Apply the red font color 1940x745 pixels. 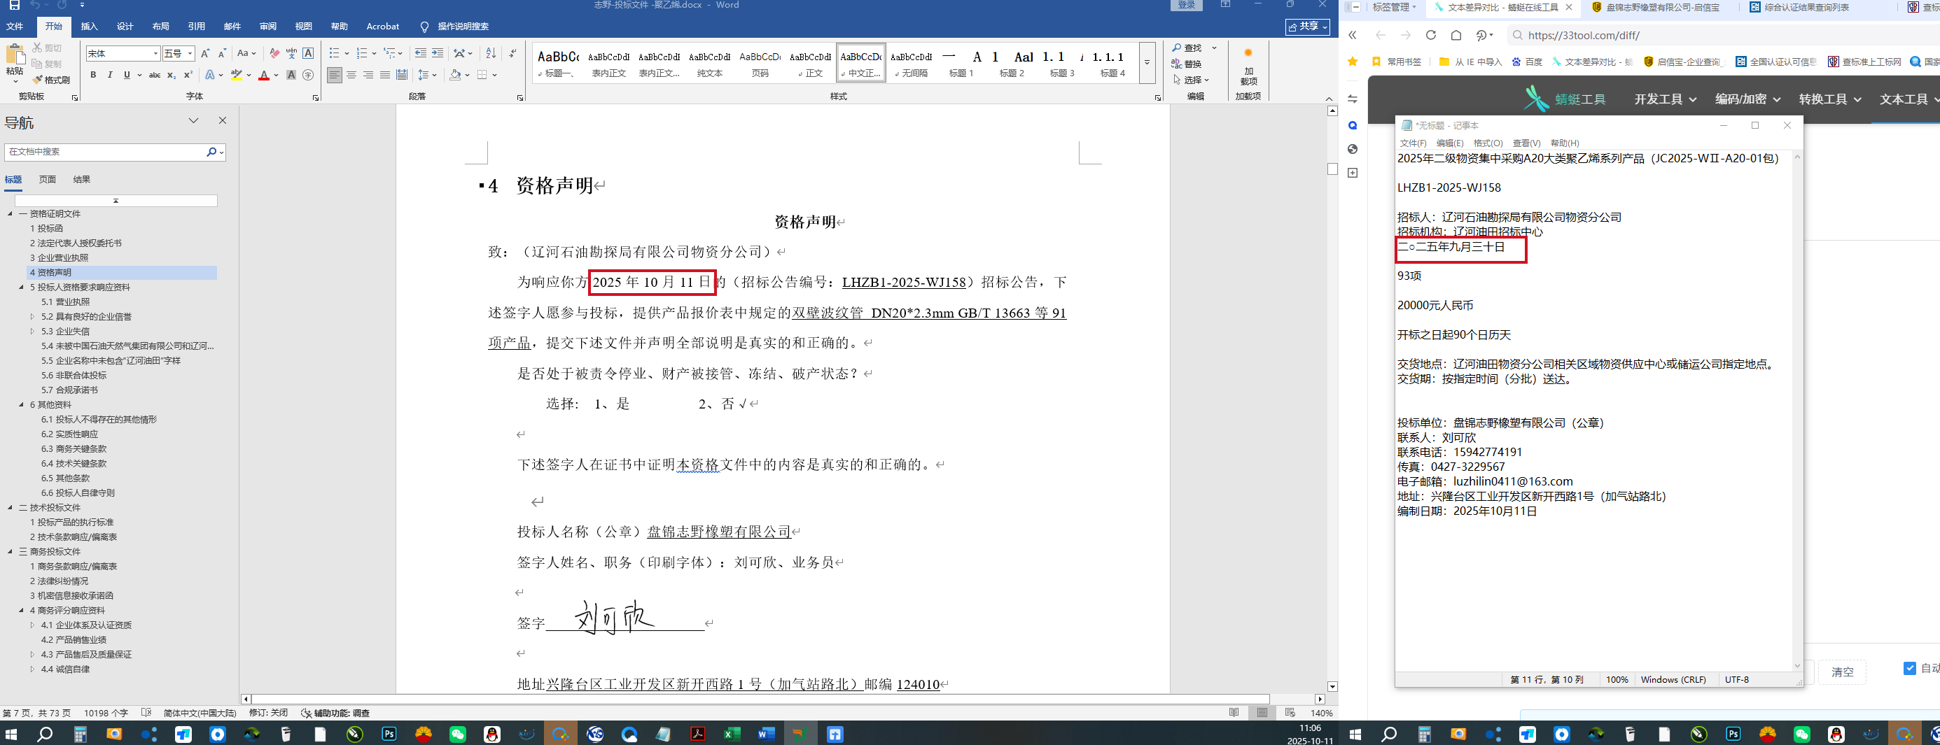(x=263, y=76)
